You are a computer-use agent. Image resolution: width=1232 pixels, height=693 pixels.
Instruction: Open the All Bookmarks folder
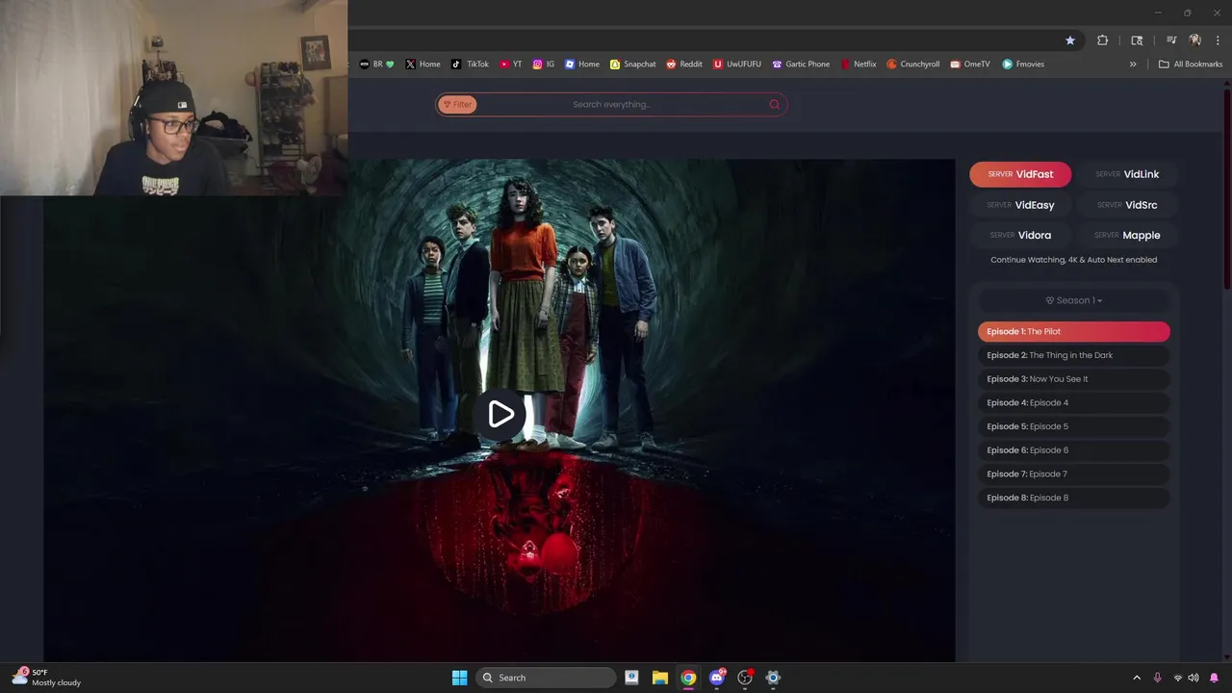tap(1191, 64)
